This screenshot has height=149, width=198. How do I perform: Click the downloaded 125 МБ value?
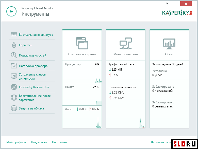[115, 70]
